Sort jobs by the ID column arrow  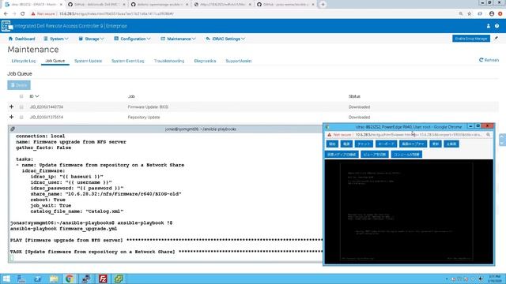click(37, 96)
